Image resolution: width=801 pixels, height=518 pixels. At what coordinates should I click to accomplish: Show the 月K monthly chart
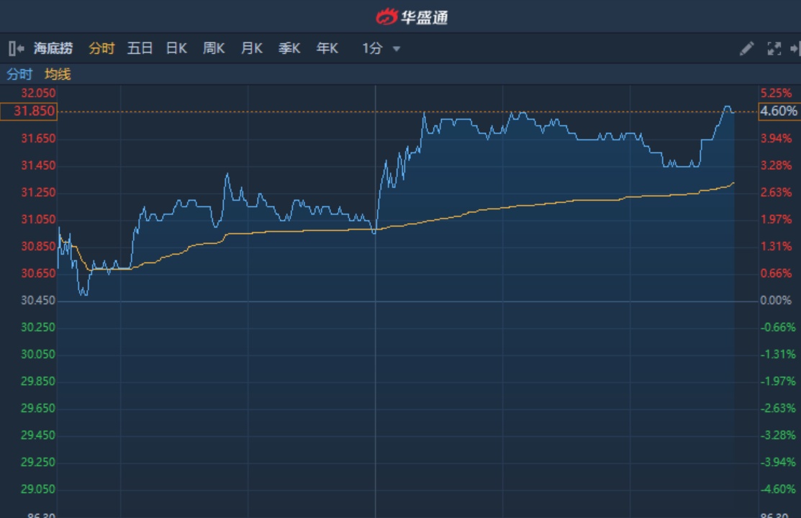[251, 48]
